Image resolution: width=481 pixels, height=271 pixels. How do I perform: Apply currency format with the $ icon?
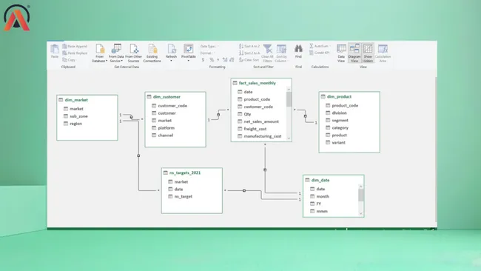(x=203, y=60)
